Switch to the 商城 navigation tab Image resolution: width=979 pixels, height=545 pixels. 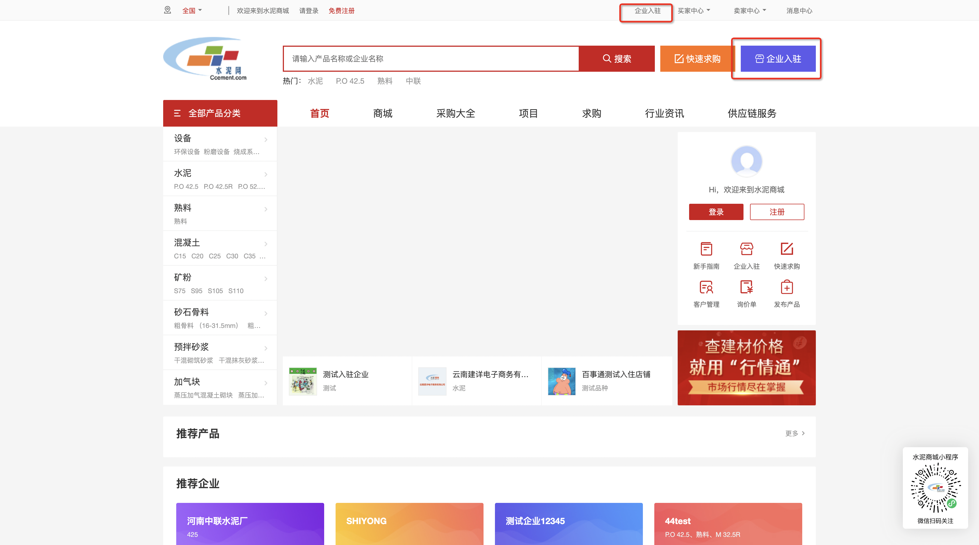(x=382, y=113)
